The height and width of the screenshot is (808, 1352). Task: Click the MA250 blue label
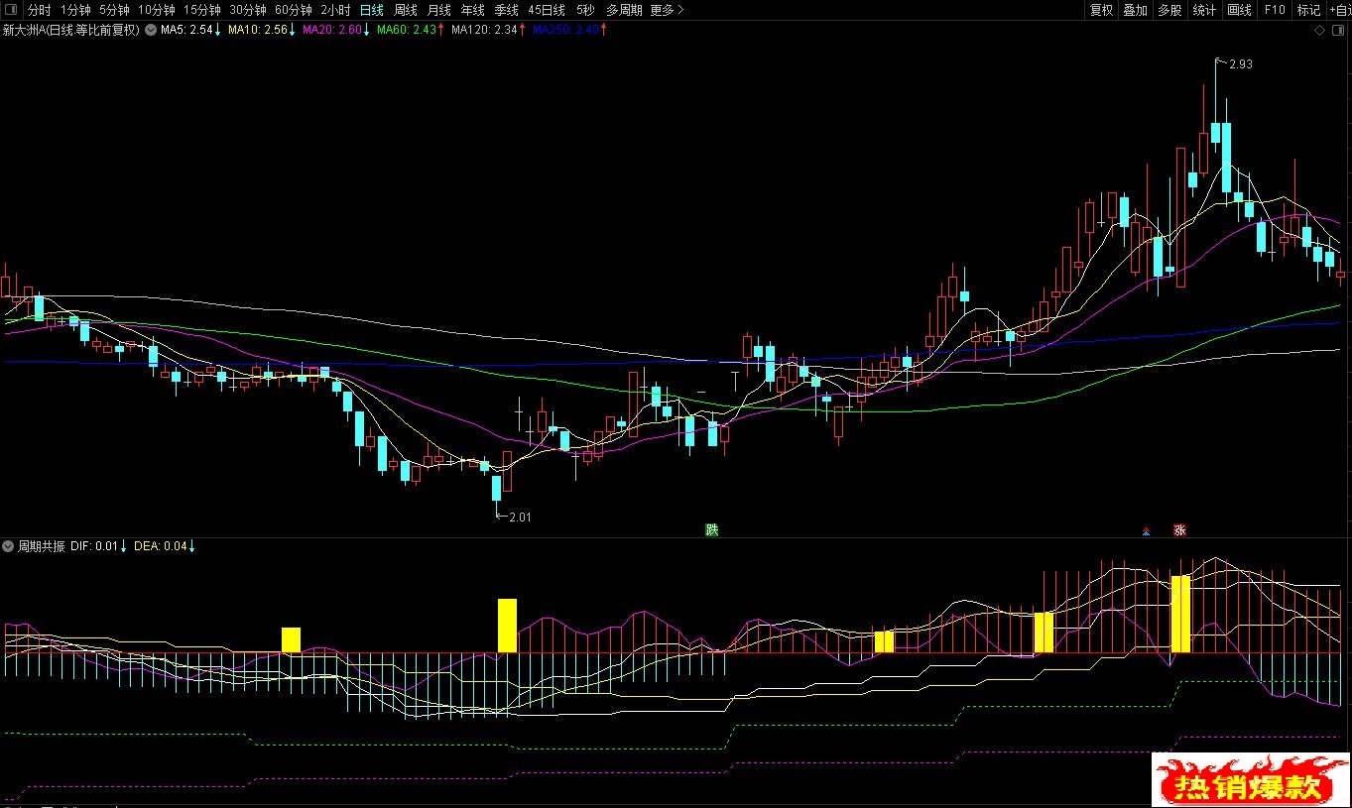click(566, 30)
